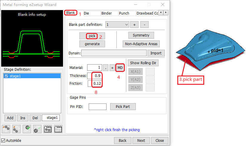Click the Thickness value field

[x=95, y=76]
